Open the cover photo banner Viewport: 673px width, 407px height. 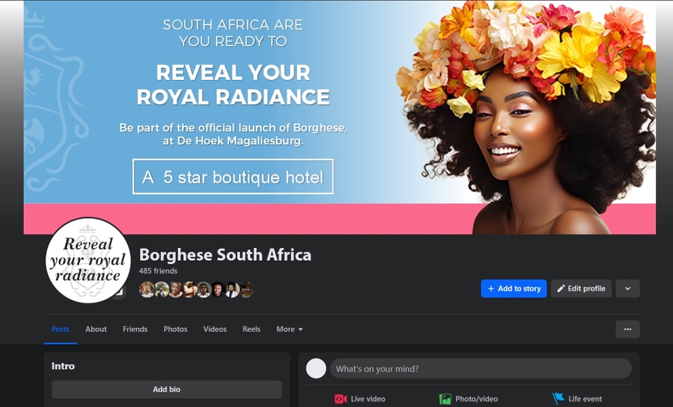[339, 117]
